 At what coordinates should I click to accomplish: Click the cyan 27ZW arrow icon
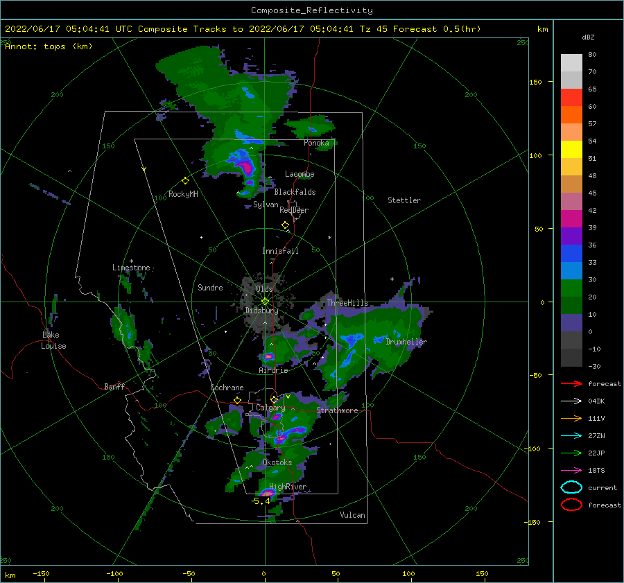click(x=571, y=436)
